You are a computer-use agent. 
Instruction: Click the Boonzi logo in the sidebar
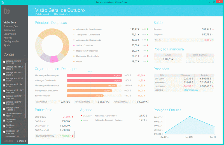(x=7, y=11)
